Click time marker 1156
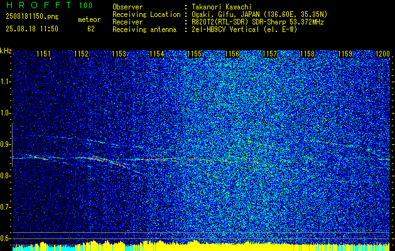 click(232, 54)
